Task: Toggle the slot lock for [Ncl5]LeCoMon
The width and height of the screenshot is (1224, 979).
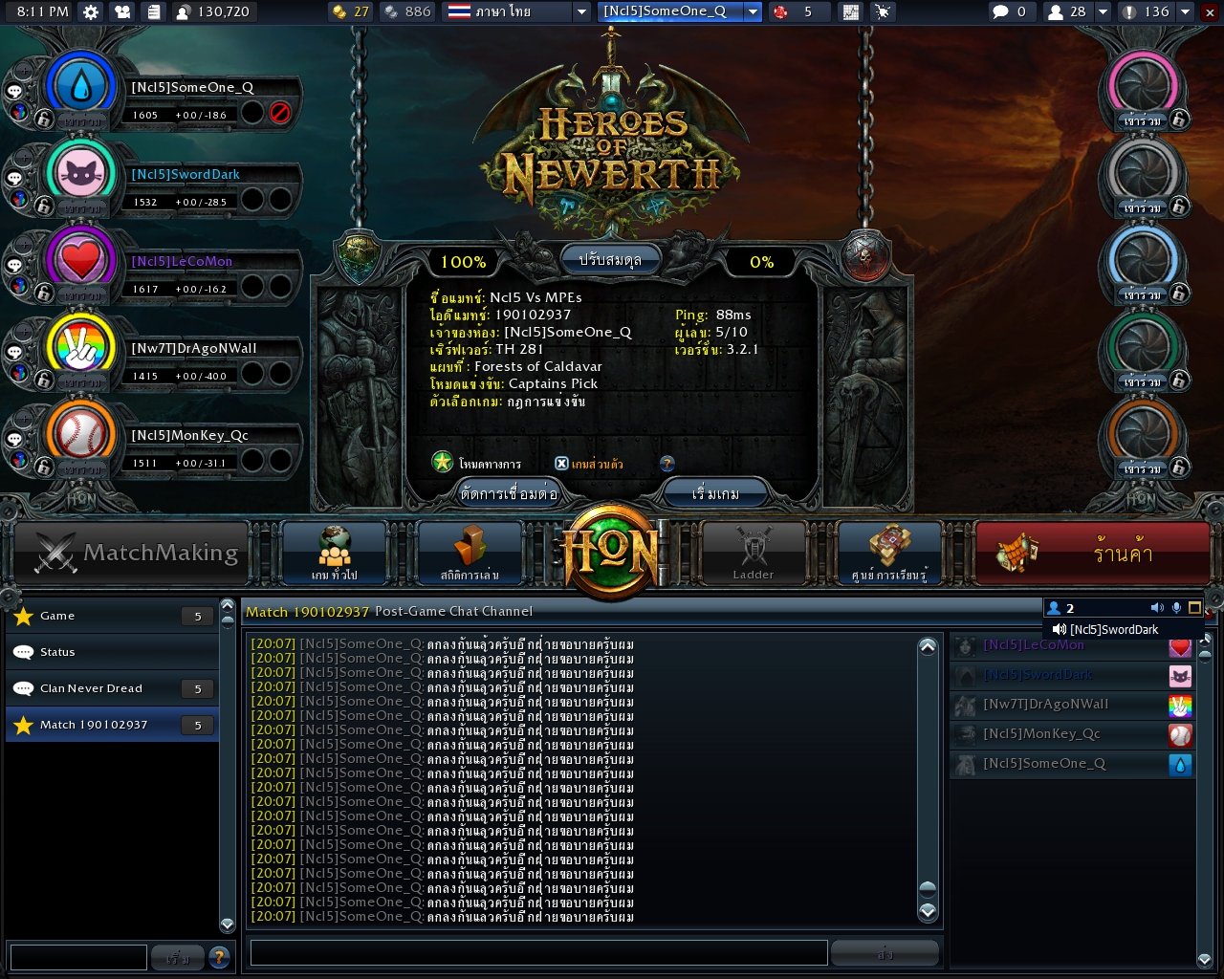Action: click(x=44, y=293)
